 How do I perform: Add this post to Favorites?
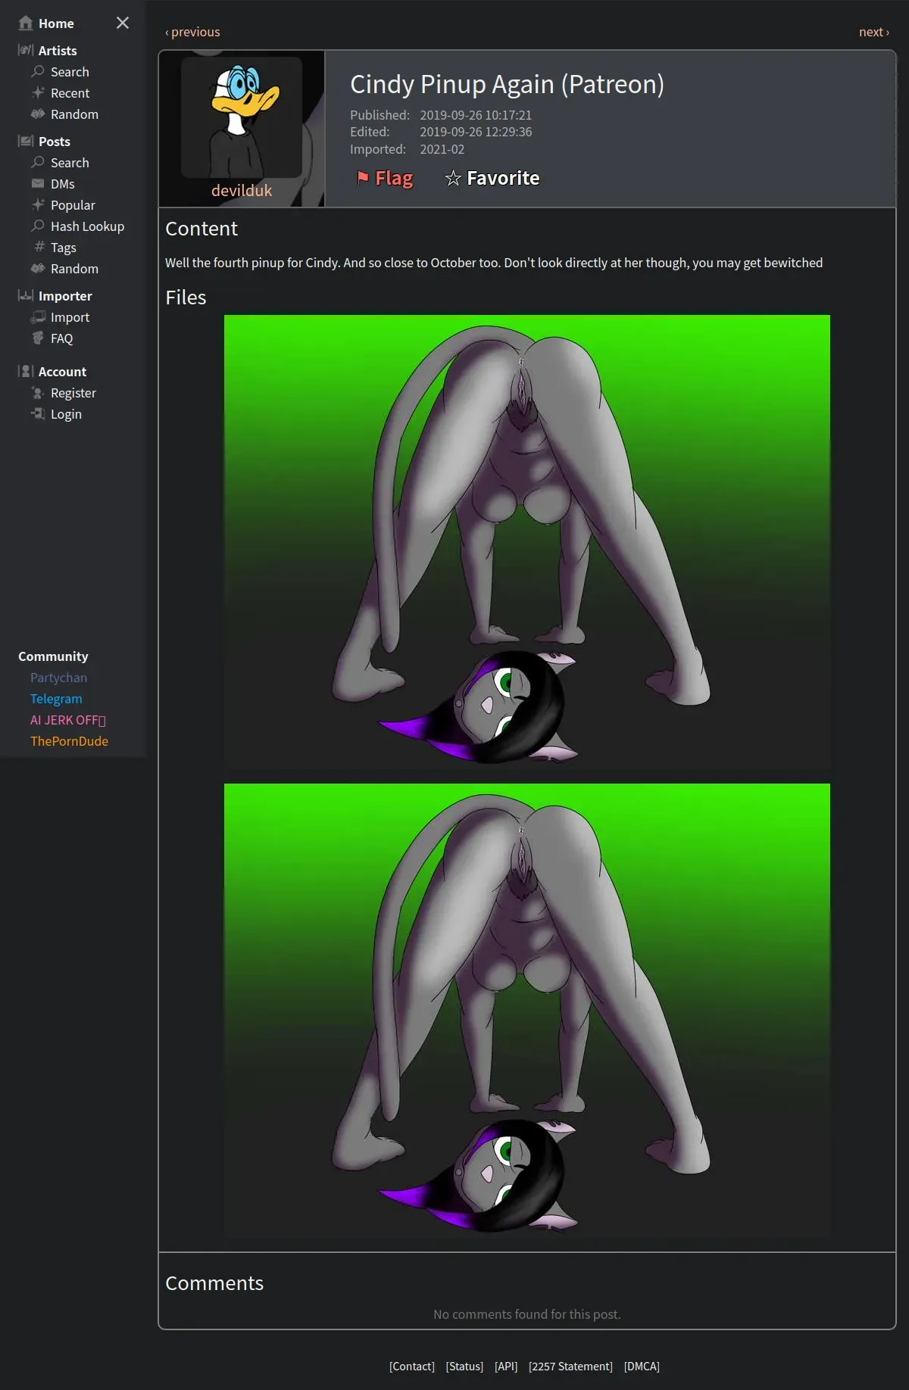(492, 178)
